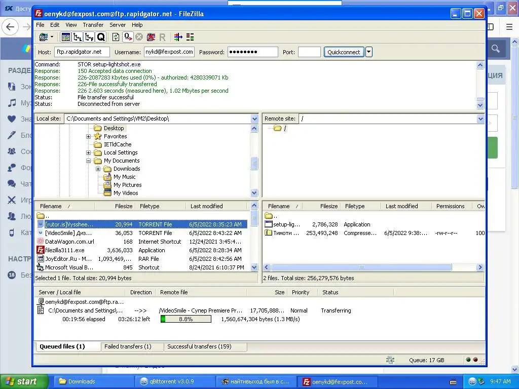This screenshot has height=389, width=519.
Task: Expand the Downloads tree node
Action: [98, 169]
